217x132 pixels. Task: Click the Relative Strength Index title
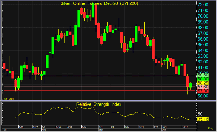(99, 104)
